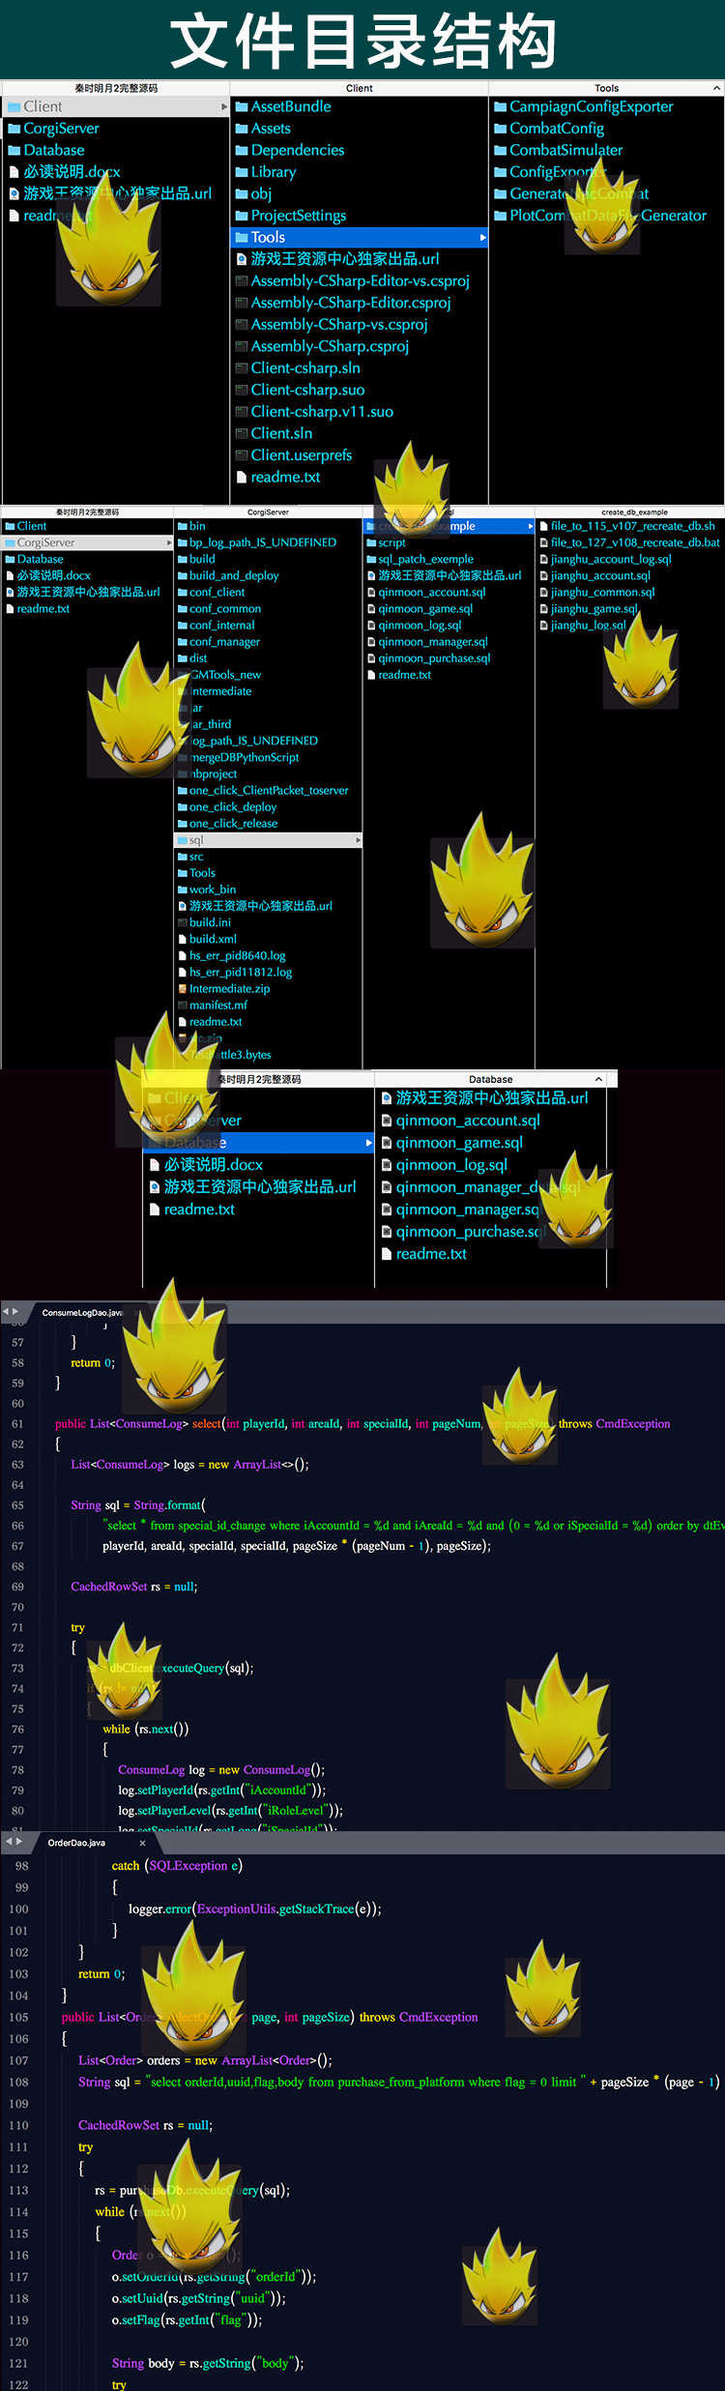
Task: Click Client column header
Action: point(360,88)
